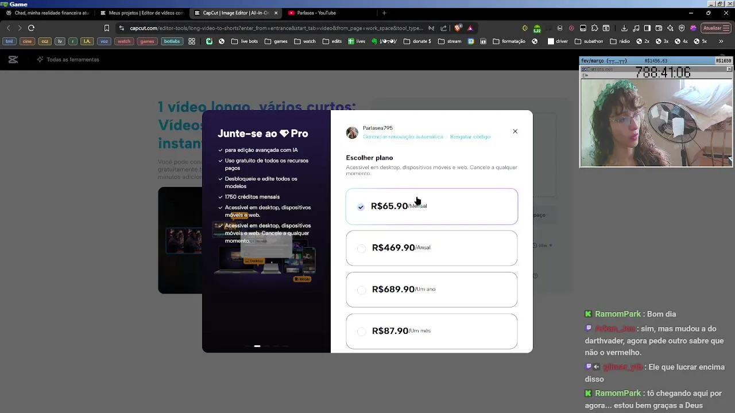The height and width of the screenshot is (413, 735).
Task: Click the Escolher plano heading
Action: [369, 158]
